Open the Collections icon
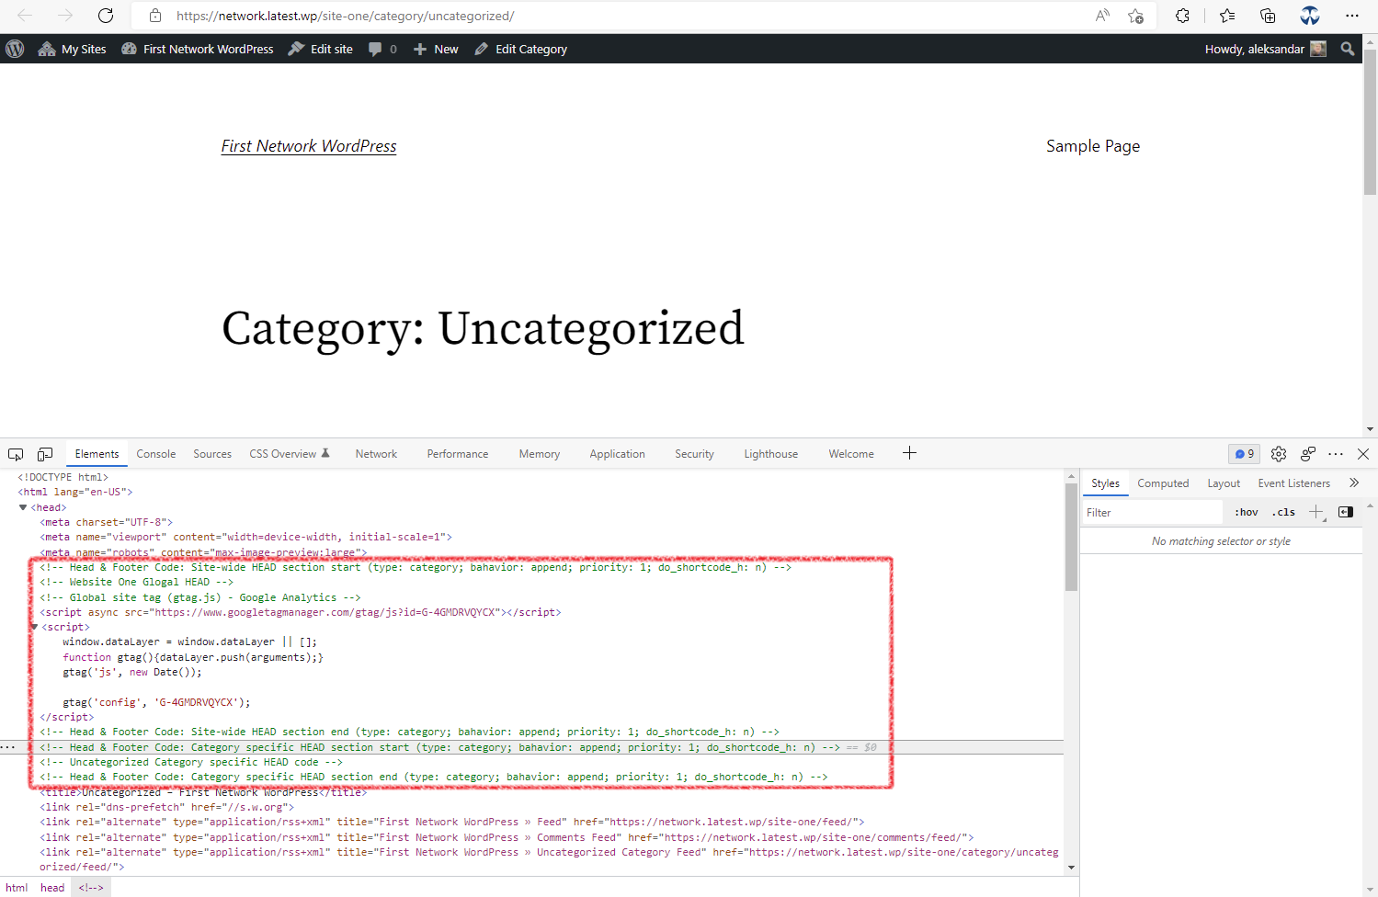 coord(1268,16)
